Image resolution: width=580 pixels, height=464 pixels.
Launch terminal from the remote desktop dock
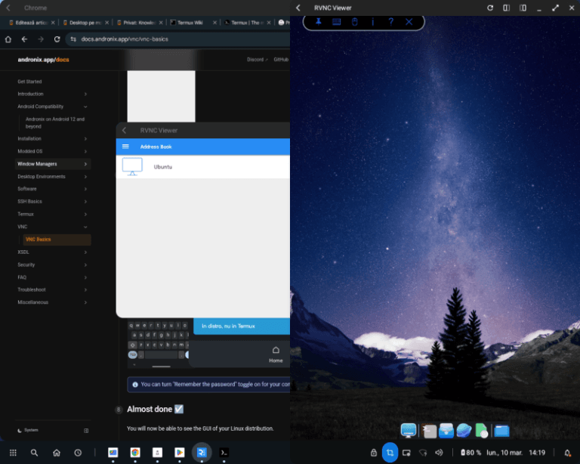(429, 431)
